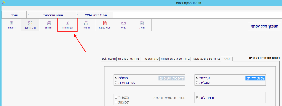Open the מחולל generator icon

[x=142, y=23]
